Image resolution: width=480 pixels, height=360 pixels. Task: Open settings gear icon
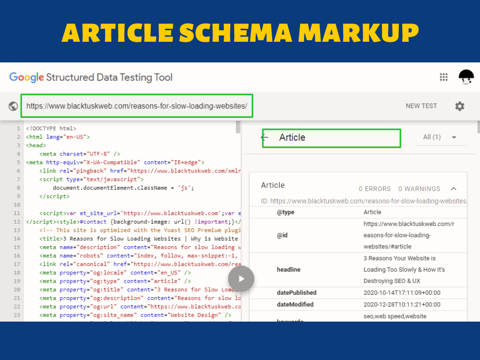tap(459, 106)
